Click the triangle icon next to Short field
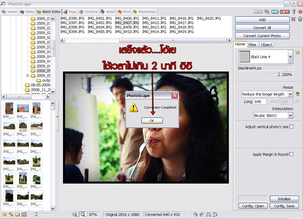Screen dimensions: 303x219 297,101
